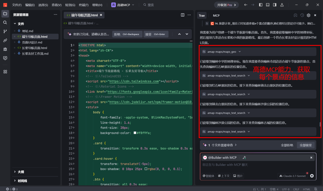Viewport: 323px width, 191px height.
Task: Click errors and warnings count in status bar
Action: (x=12, y=189)
